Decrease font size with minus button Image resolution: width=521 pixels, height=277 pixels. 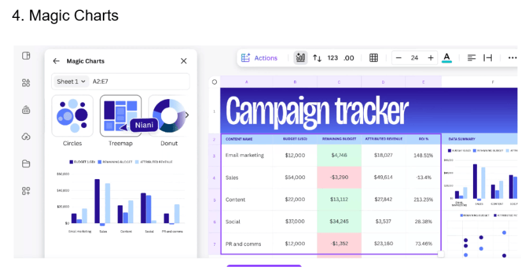point(399,58)
